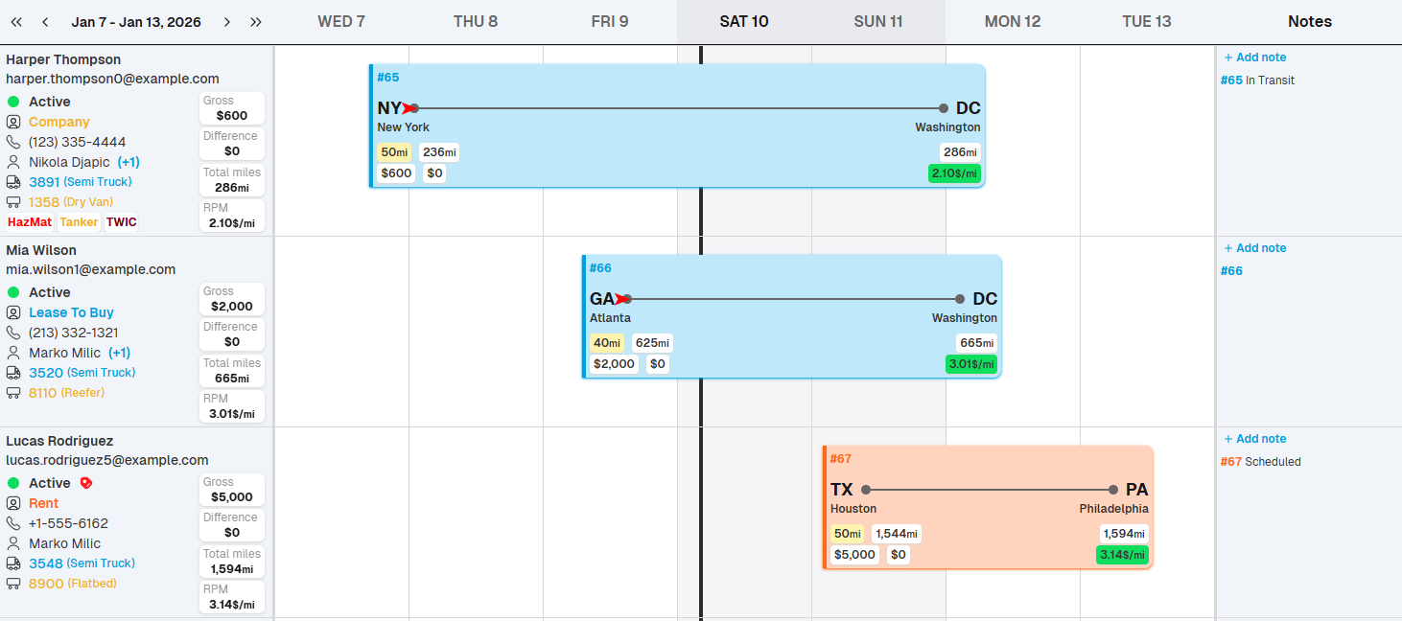Toggle Harper Thompson's green Active status dot
This screenshot has height=621, width=1402.
pyautogui.click(x=13, y=101)
